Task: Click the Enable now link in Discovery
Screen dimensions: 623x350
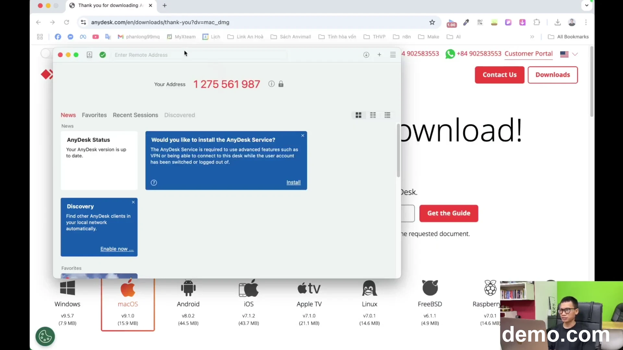Action: point(117,249)
